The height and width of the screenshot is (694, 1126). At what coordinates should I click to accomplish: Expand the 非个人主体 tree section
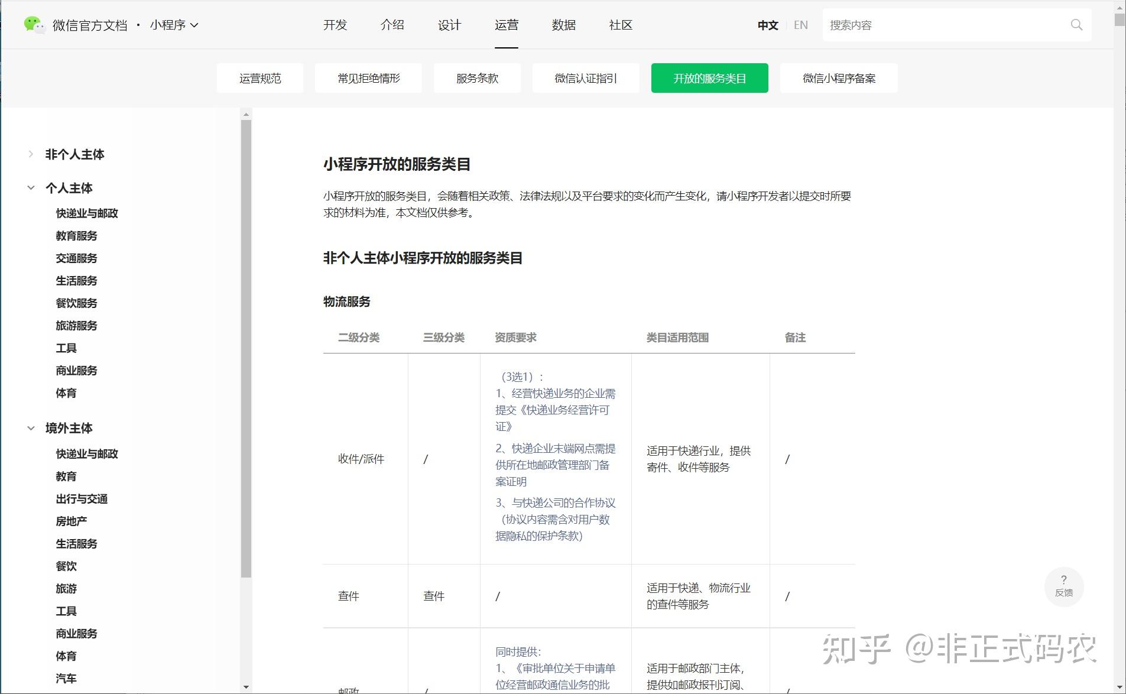tap(31, 154)
